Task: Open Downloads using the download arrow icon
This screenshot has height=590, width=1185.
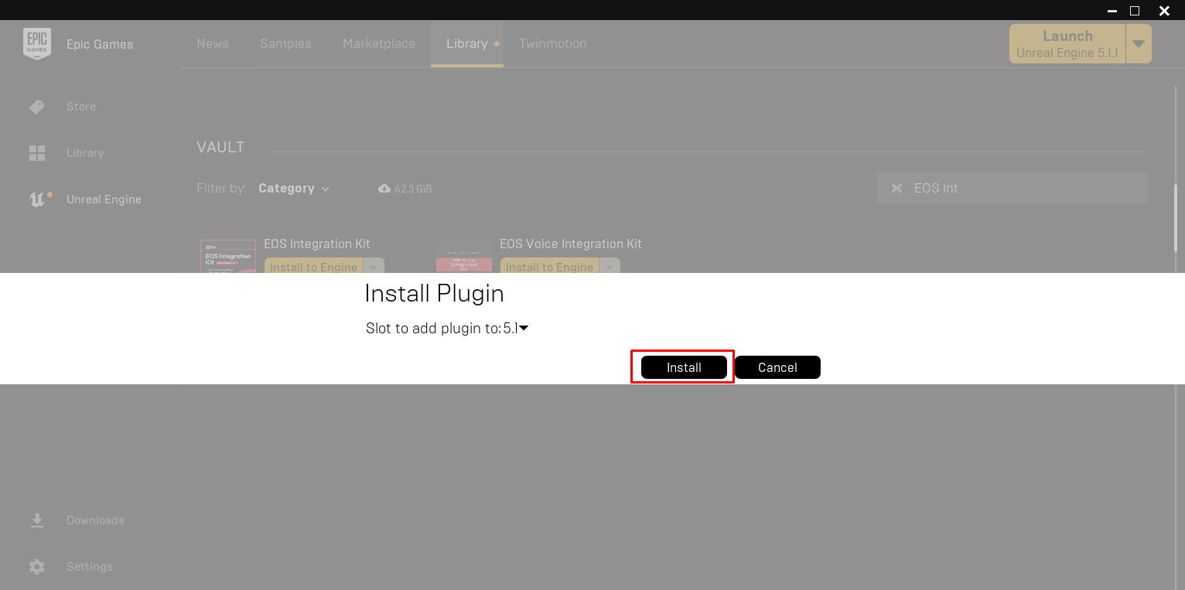Action: (36, 520)
